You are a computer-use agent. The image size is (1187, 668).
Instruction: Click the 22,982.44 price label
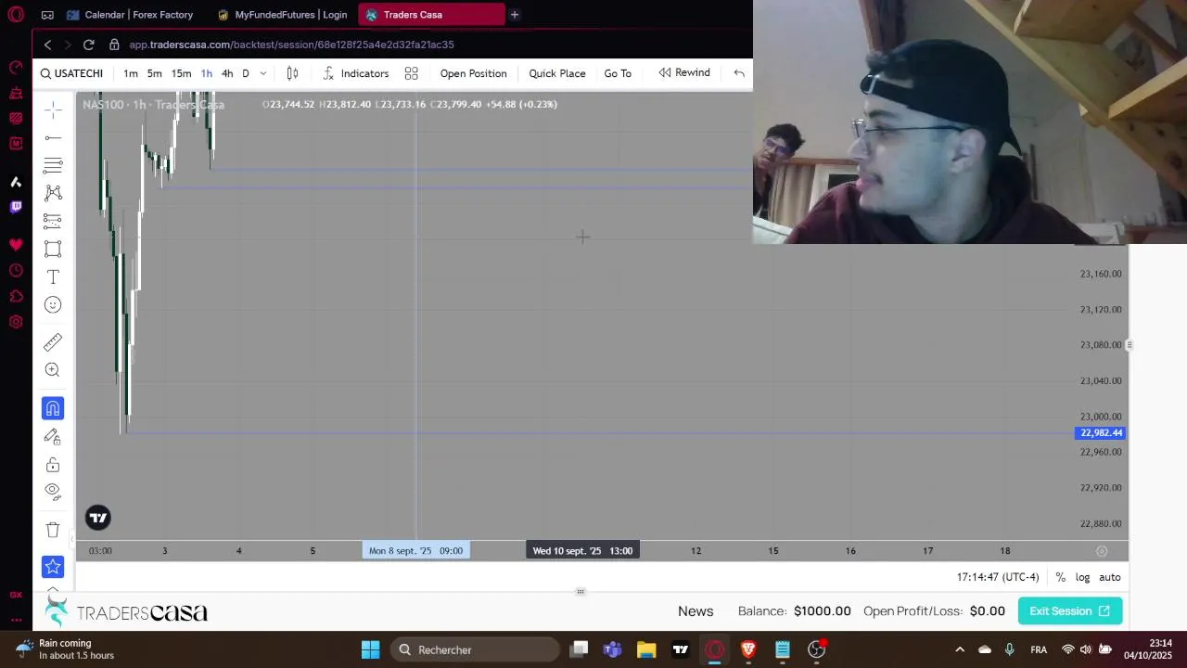point(1101,433)
